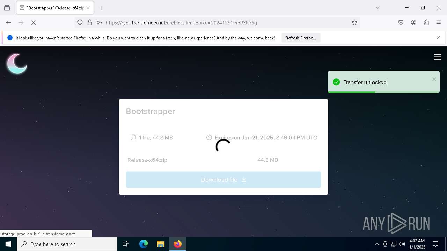
Task: Click Transfer unlocked. message text
Action: click(366, 82)
